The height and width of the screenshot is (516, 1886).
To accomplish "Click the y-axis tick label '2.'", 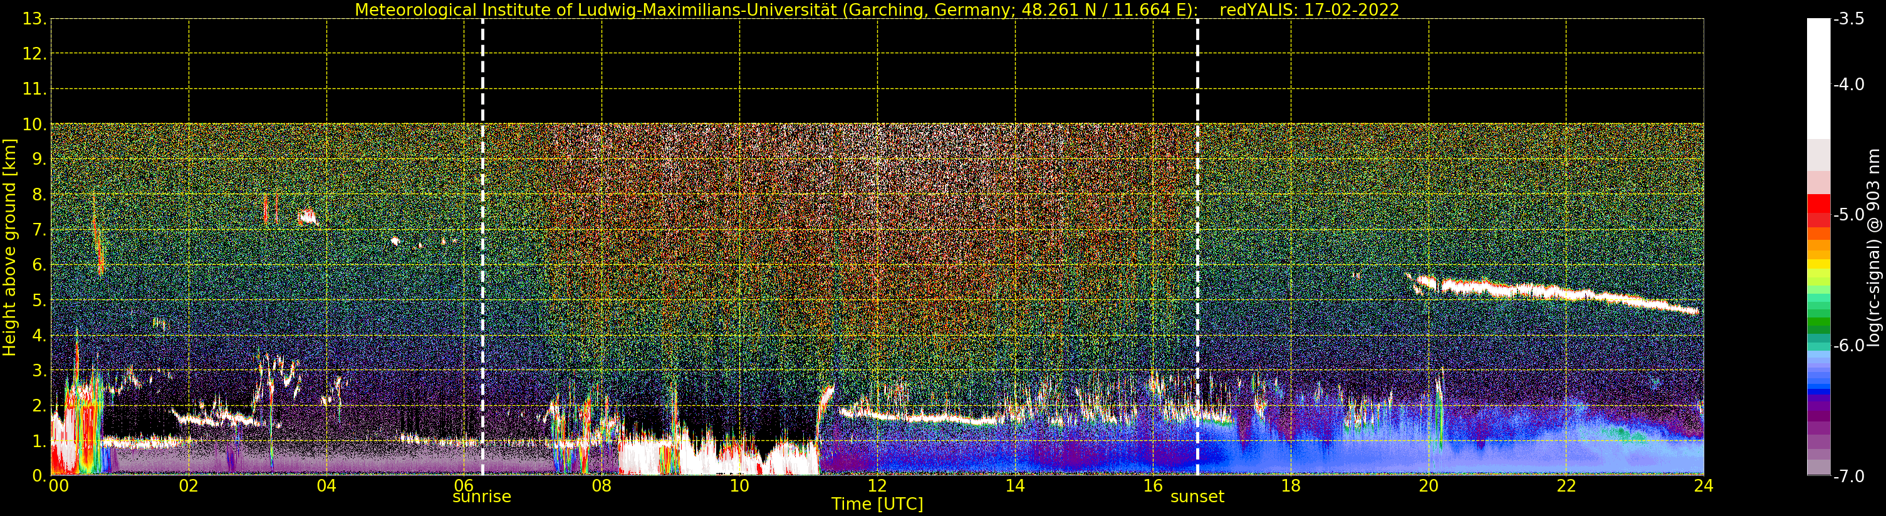I will point(39,406).
